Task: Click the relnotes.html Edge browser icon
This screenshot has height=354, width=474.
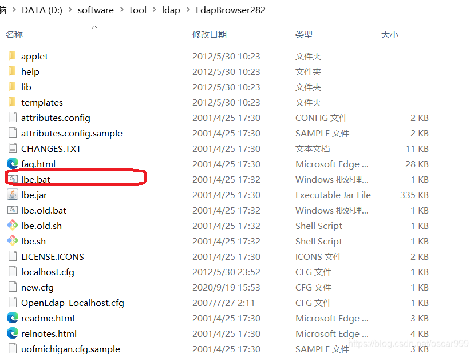Action: (x=13, y=333)
